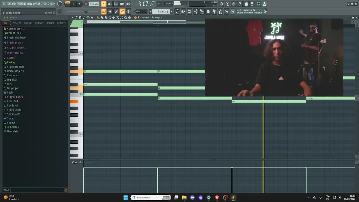This screenshot has height=202, width=359.
Task: Expand the Plugin database folder
Action: [16, 38]
